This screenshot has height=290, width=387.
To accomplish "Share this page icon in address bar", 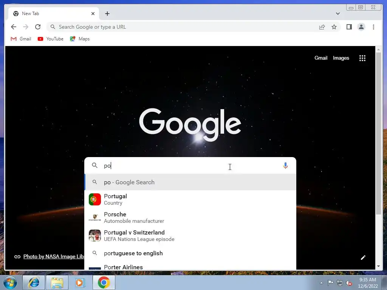I will coord(322,27).
